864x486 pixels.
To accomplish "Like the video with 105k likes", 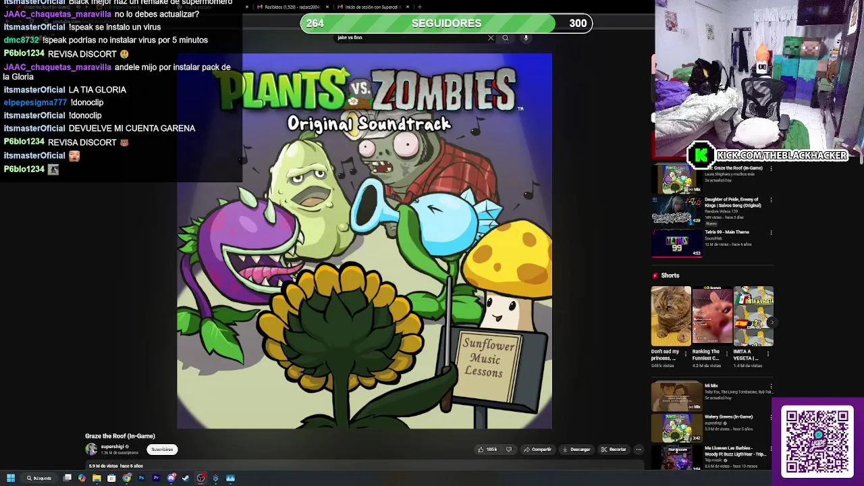I will point(487,450).
